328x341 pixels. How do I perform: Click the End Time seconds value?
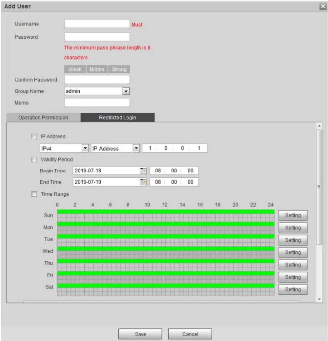pyautogui.click(x=190, y=182)
